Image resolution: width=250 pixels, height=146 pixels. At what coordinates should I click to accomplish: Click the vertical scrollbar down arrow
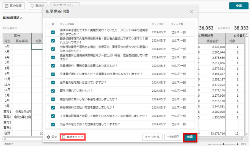pos(247,135)
